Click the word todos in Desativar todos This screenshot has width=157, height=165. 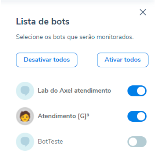tap(62, 60)
